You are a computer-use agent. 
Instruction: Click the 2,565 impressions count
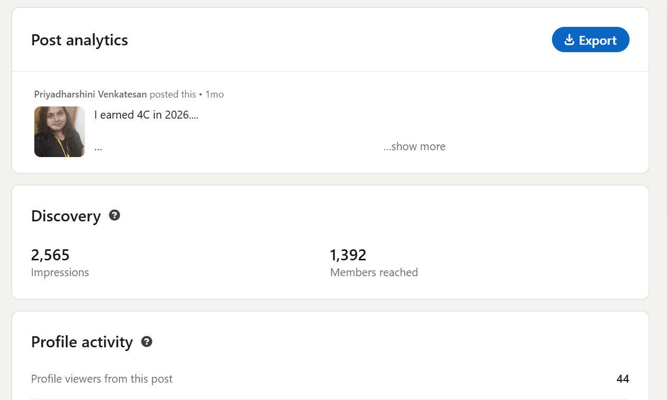coord(50,255)
